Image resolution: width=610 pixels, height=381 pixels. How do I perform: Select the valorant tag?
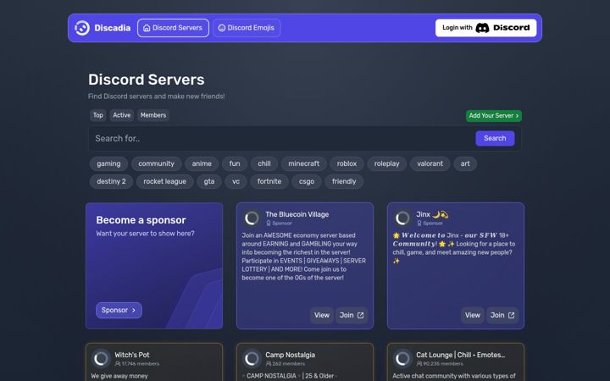(430, 163)
